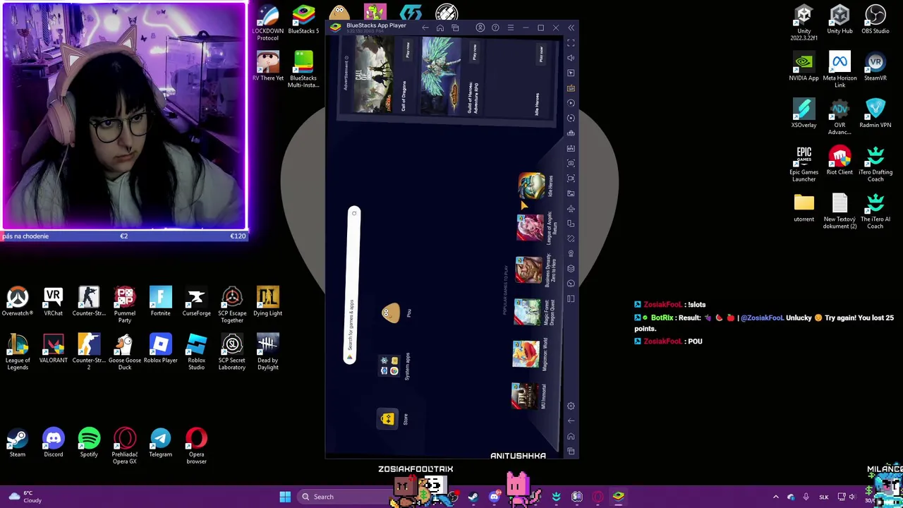
Task: Open the System apps folder in BlueStacks
Action: pyautogui.click(x=389, y=366)
